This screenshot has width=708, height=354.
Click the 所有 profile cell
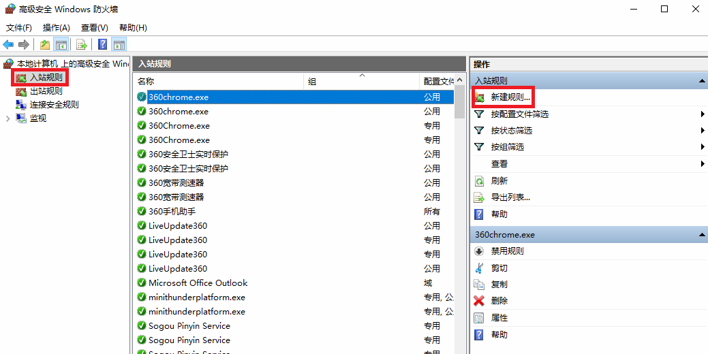pyautogui.click(x=431, y=212)
